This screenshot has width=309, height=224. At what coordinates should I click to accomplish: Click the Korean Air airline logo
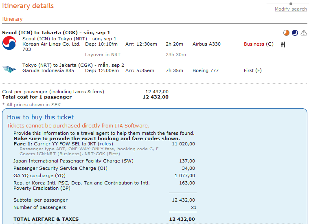[9, 43]
